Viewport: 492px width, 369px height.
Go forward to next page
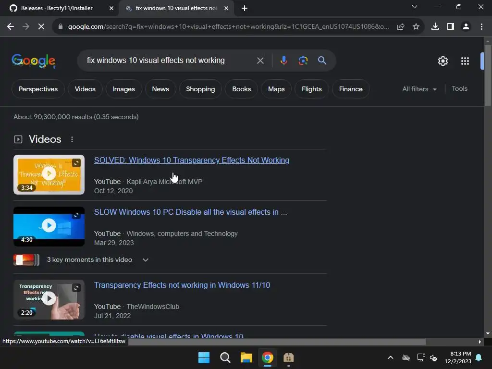tap(26, 27)
